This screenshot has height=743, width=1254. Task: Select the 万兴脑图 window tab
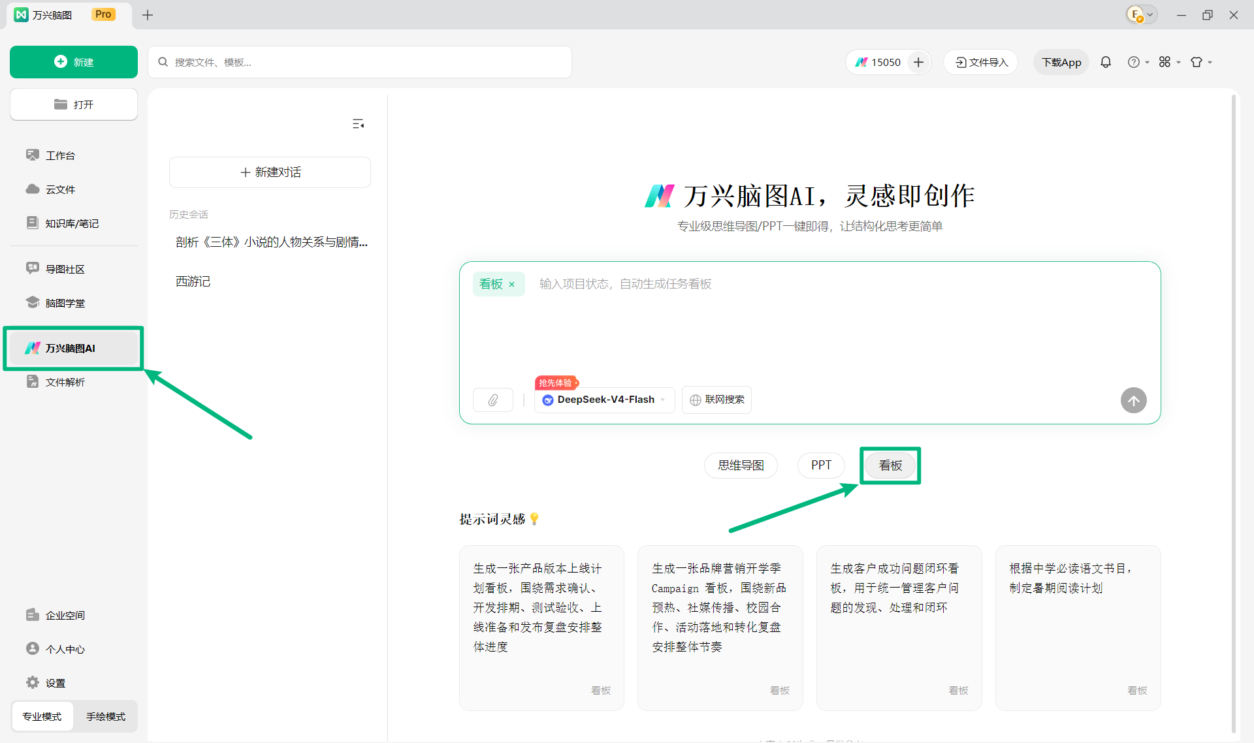(x=69, y=14)
